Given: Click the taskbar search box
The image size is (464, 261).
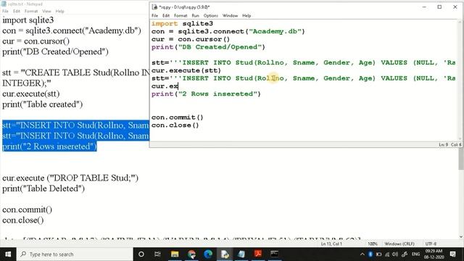Looking at the screenshot, I should (75, 254).
